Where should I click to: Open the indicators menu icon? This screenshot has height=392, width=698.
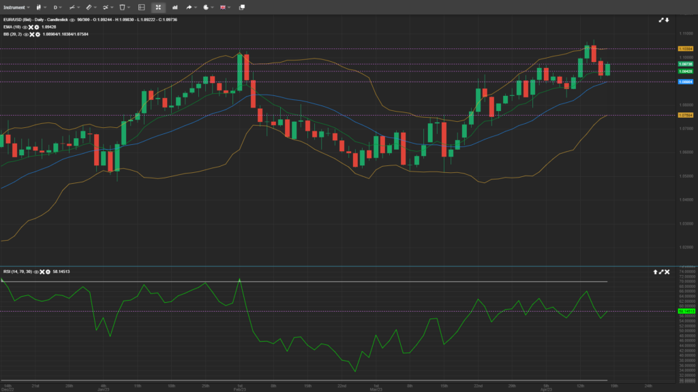pyautogui.click(x=106, y=7)
